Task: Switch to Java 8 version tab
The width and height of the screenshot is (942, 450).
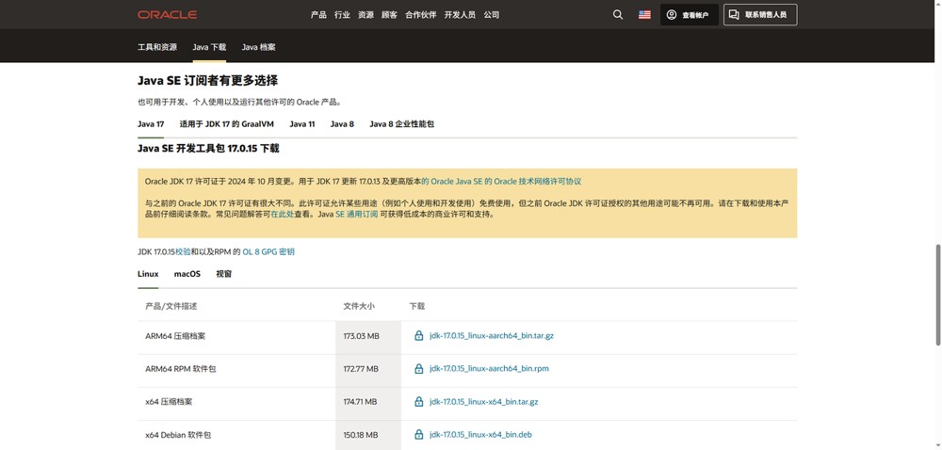Action: tap(342, 124)
